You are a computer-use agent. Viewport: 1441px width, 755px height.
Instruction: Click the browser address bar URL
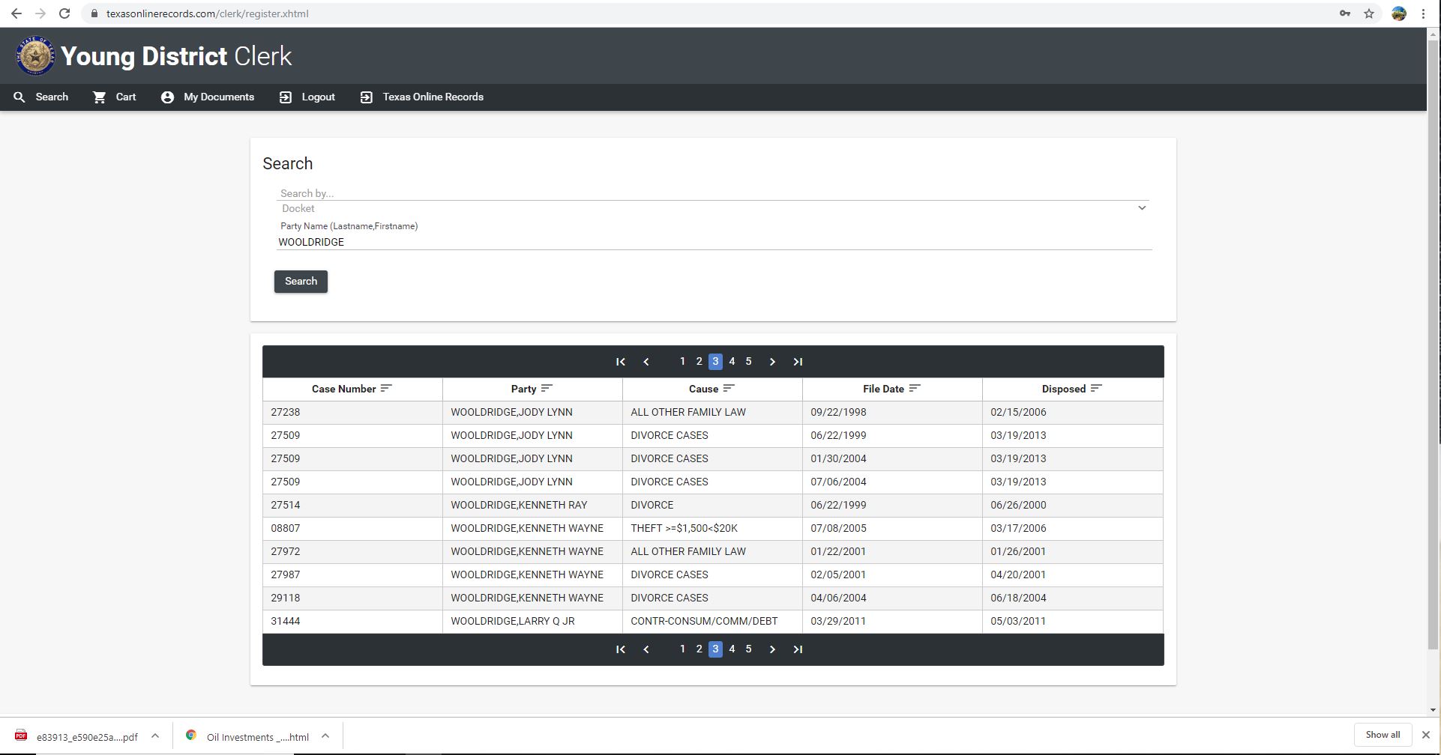pyautogui.click(x=208, y=13)
